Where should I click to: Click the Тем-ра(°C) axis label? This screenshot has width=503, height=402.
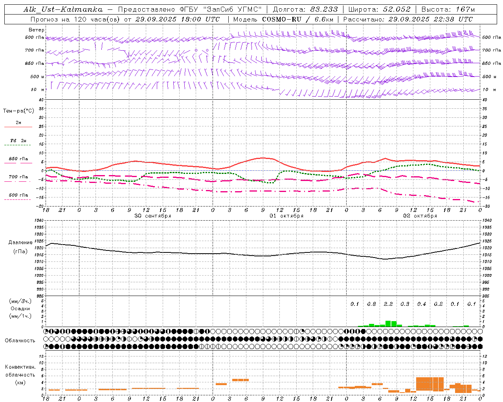click(18, 111)
